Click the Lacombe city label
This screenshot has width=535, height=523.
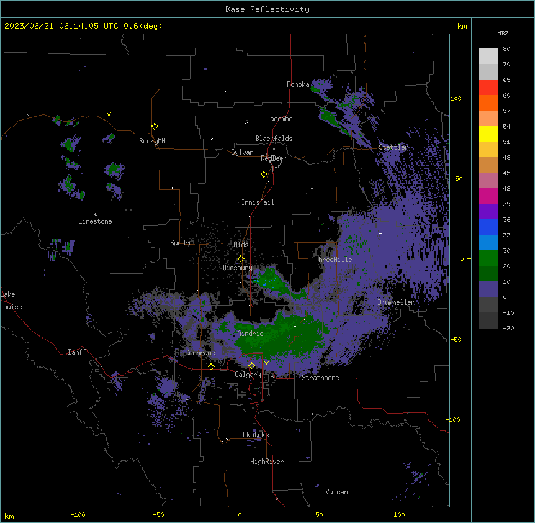pos(279,119)
